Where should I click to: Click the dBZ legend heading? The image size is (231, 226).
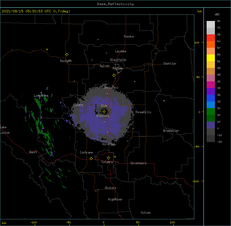click(217, 14)
